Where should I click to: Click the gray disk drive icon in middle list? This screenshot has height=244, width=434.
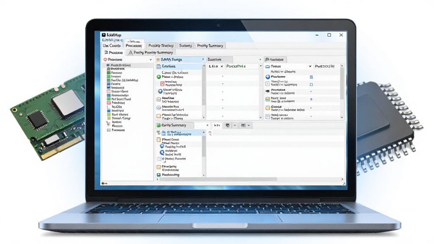[159, 99]
